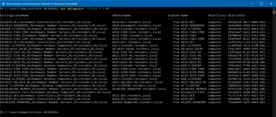Click the W10-CLIENT05 name cell

tap(191, 79)
